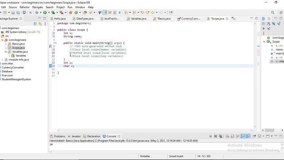This screenshot has height=160, width=284.
Task: Click the Outline view horizontal scrollbar thumb
Action: (x=269, y=130)
